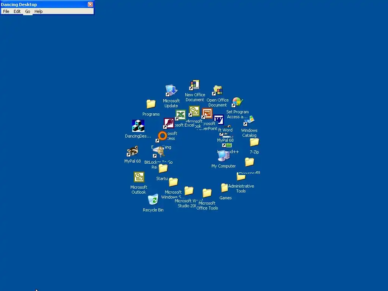Select the My Computer icon
This screenshot has height=291, width=388.
click(224, 156)
